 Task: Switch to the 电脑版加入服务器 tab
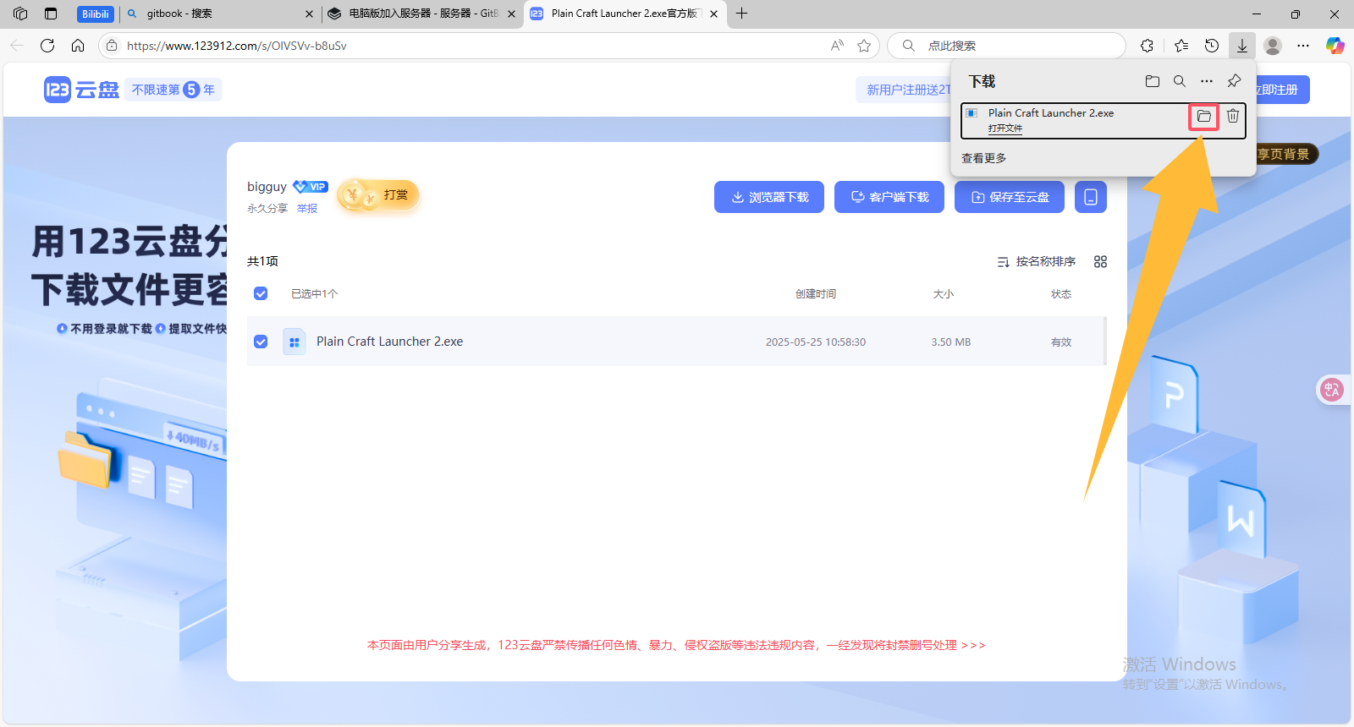(x=421, y=14)
